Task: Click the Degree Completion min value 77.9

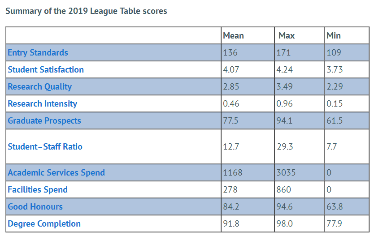Action: (335, 224)
